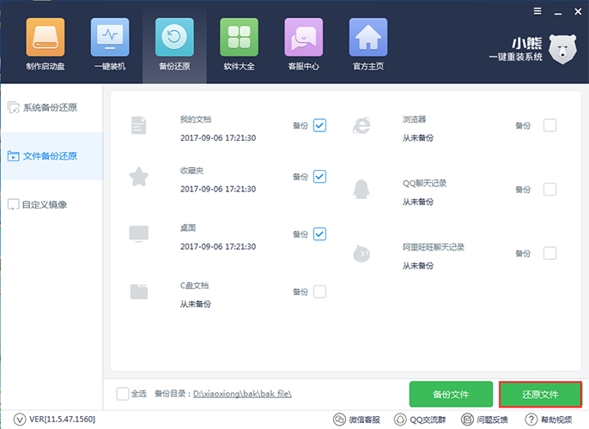Open 问题反馈 feedback
The height and width of the screenshot is (429, 589).
484,420
